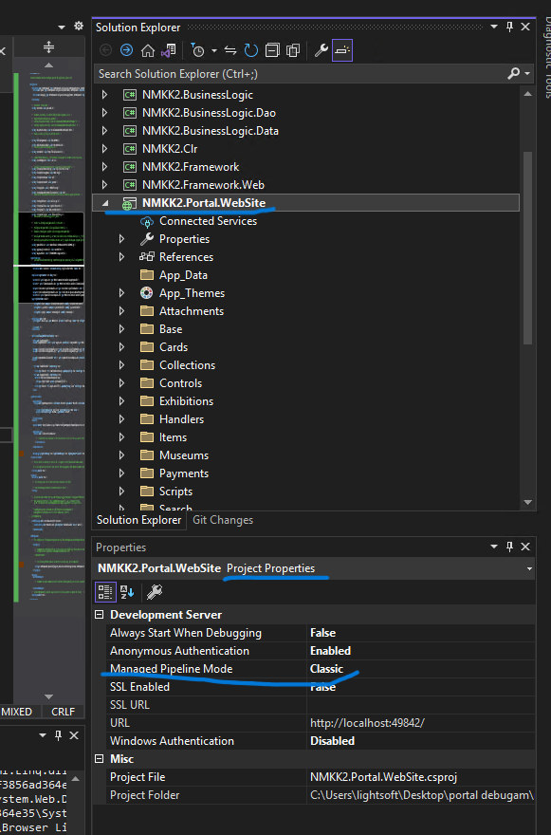Open the Solution Explorer window options dropdown arrow
This screenshot has height=835, width=551.
[x=494, y=27]
